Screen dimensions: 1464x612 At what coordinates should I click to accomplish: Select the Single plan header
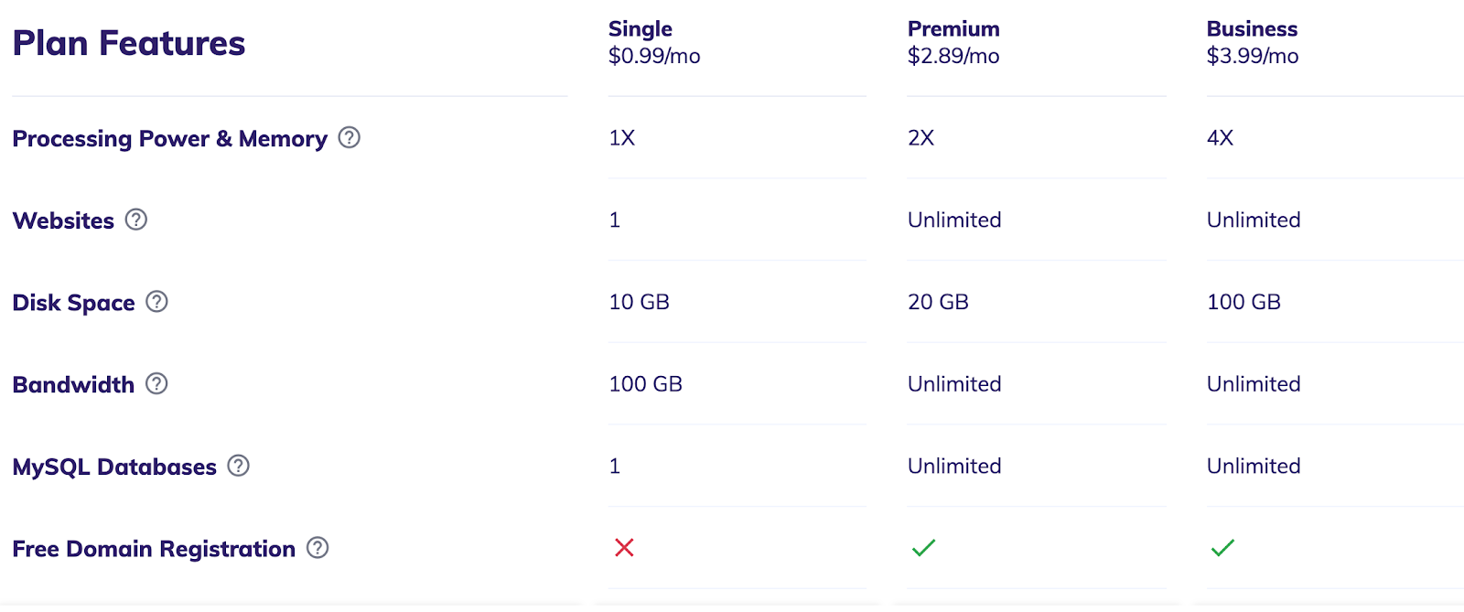640,29
